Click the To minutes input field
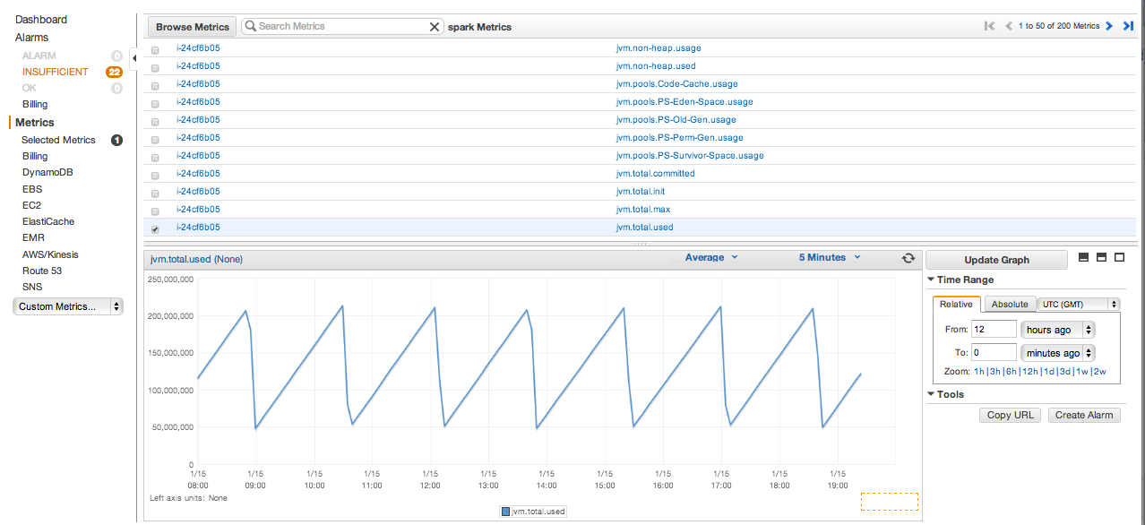 (x=994, y=353)
